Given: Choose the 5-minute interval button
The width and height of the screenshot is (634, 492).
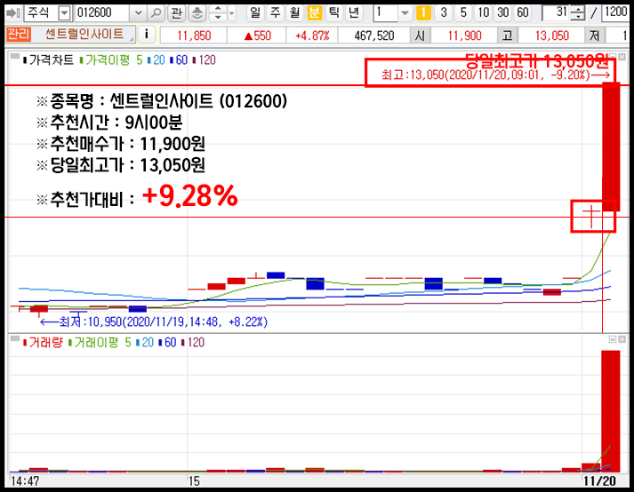Looking at the screenshot, I should click(463, 13).
